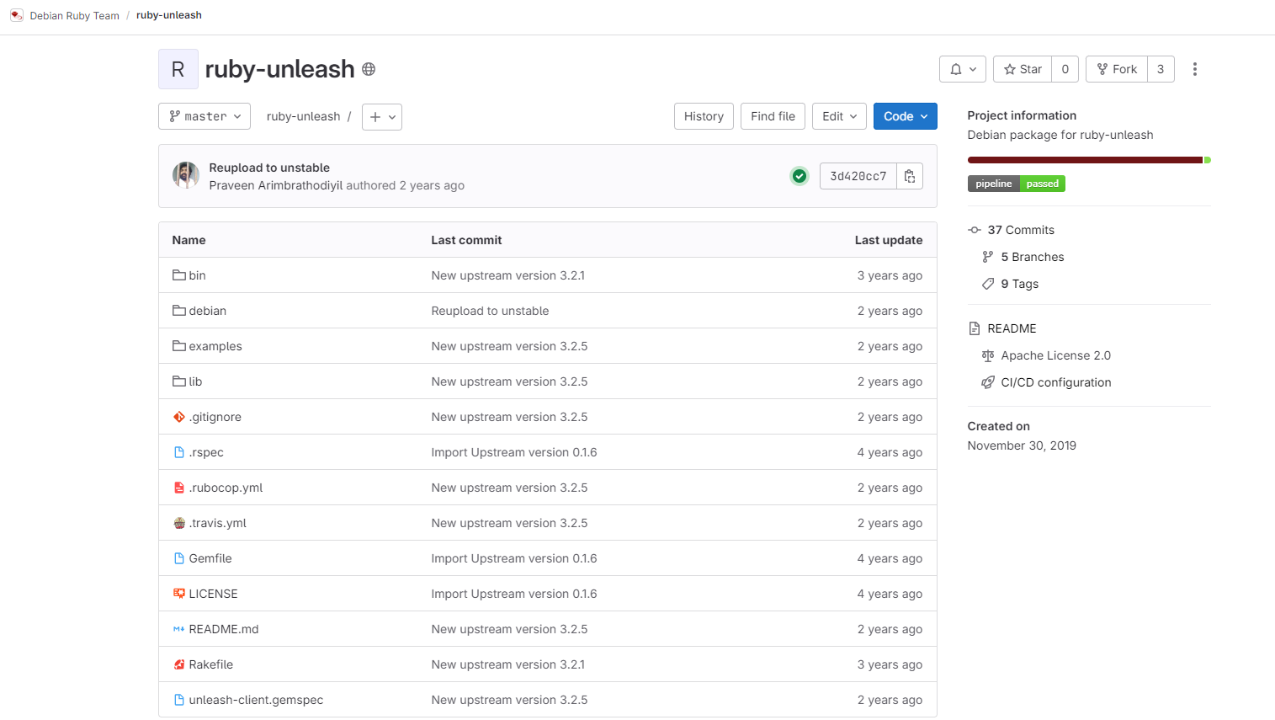1275x720 pixels.
Task: Click the Debian Ruby Team logo icon
Action: (17, 15)
